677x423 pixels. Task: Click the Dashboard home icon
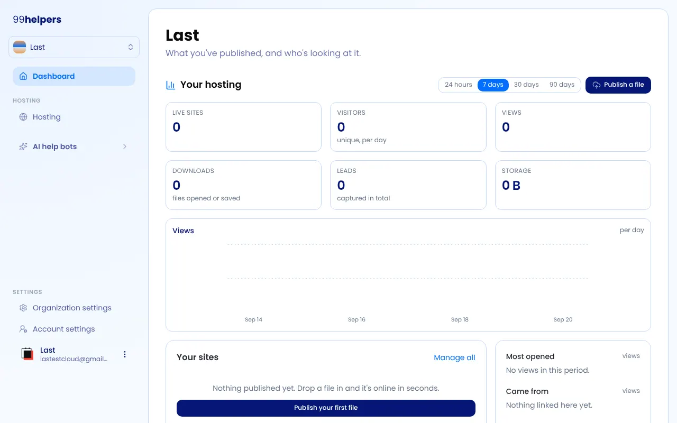(x=23, y=76)
